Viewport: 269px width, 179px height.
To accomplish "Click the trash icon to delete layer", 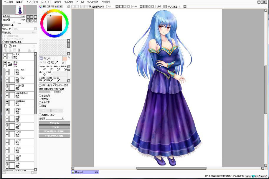I will tap(19, 50).
